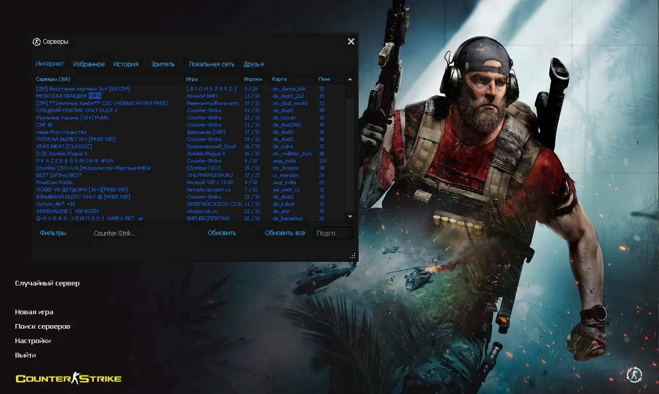Close the Серверы window with the X
This screenshot has height=394, width=659.
[x=351, y=42]
